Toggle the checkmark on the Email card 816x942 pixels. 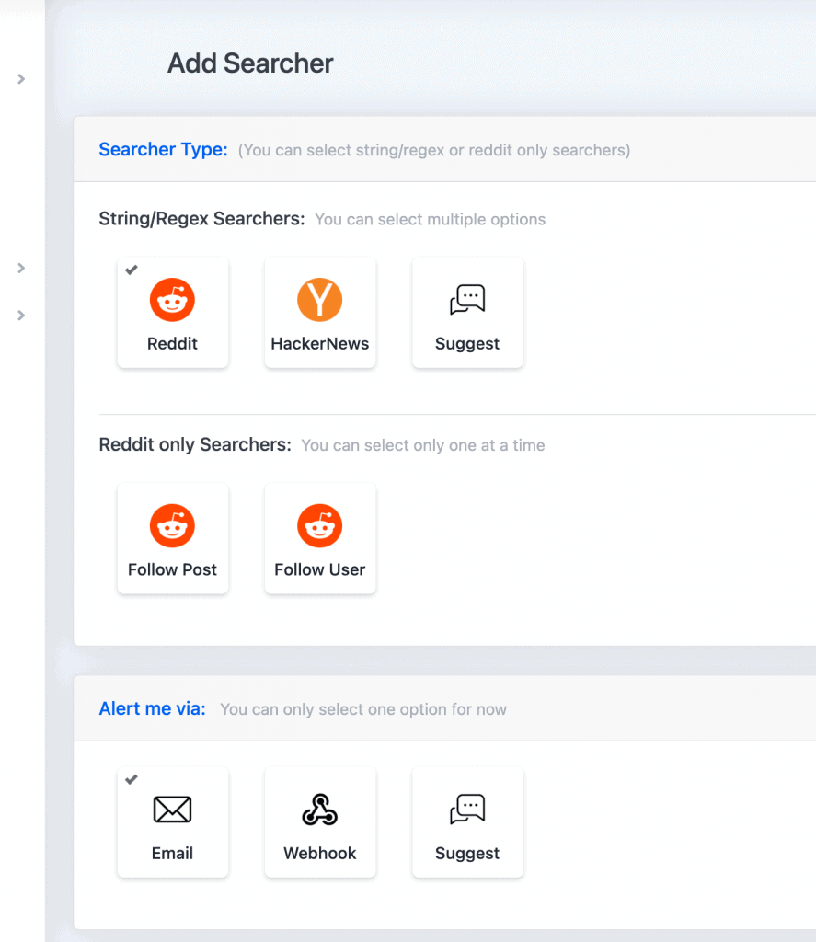point(132,779)
